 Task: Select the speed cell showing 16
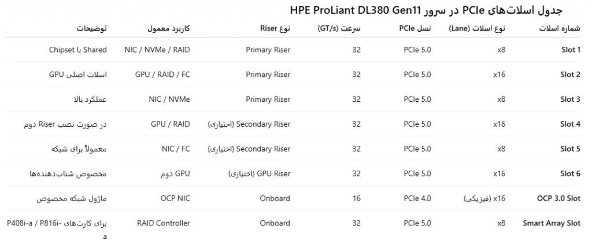(x=356, y=198)
